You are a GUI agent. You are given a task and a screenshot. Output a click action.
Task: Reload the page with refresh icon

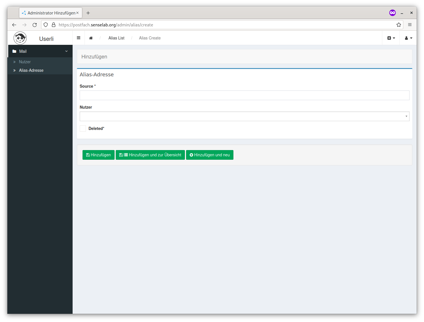(x=35, y=25)
